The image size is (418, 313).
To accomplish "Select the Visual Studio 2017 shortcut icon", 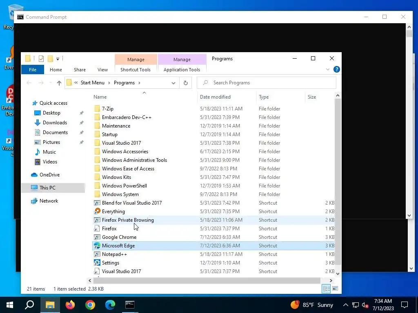I will (97, 271).
